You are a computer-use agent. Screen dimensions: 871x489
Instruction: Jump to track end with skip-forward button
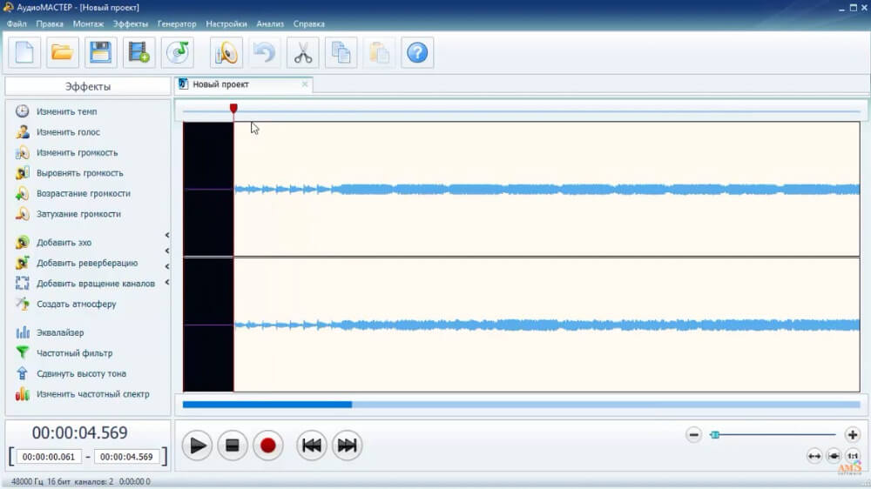pyautogui.click(x=348, y=445)
